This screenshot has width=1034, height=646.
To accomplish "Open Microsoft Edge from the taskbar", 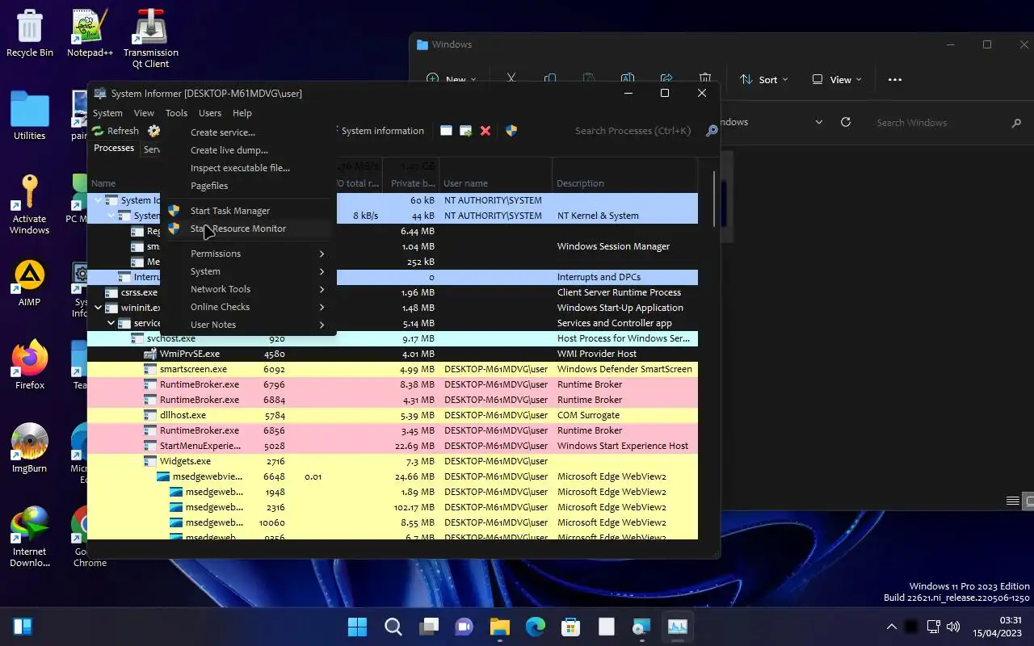I will (x=535, y=627).
